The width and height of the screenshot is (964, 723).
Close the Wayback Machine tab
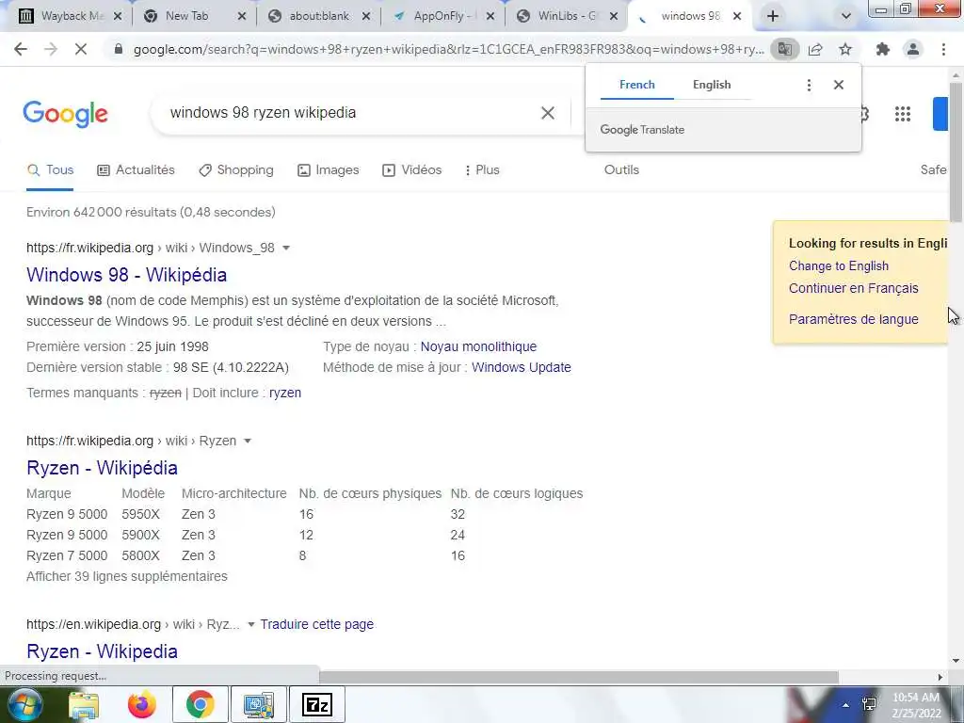[118, 17]
